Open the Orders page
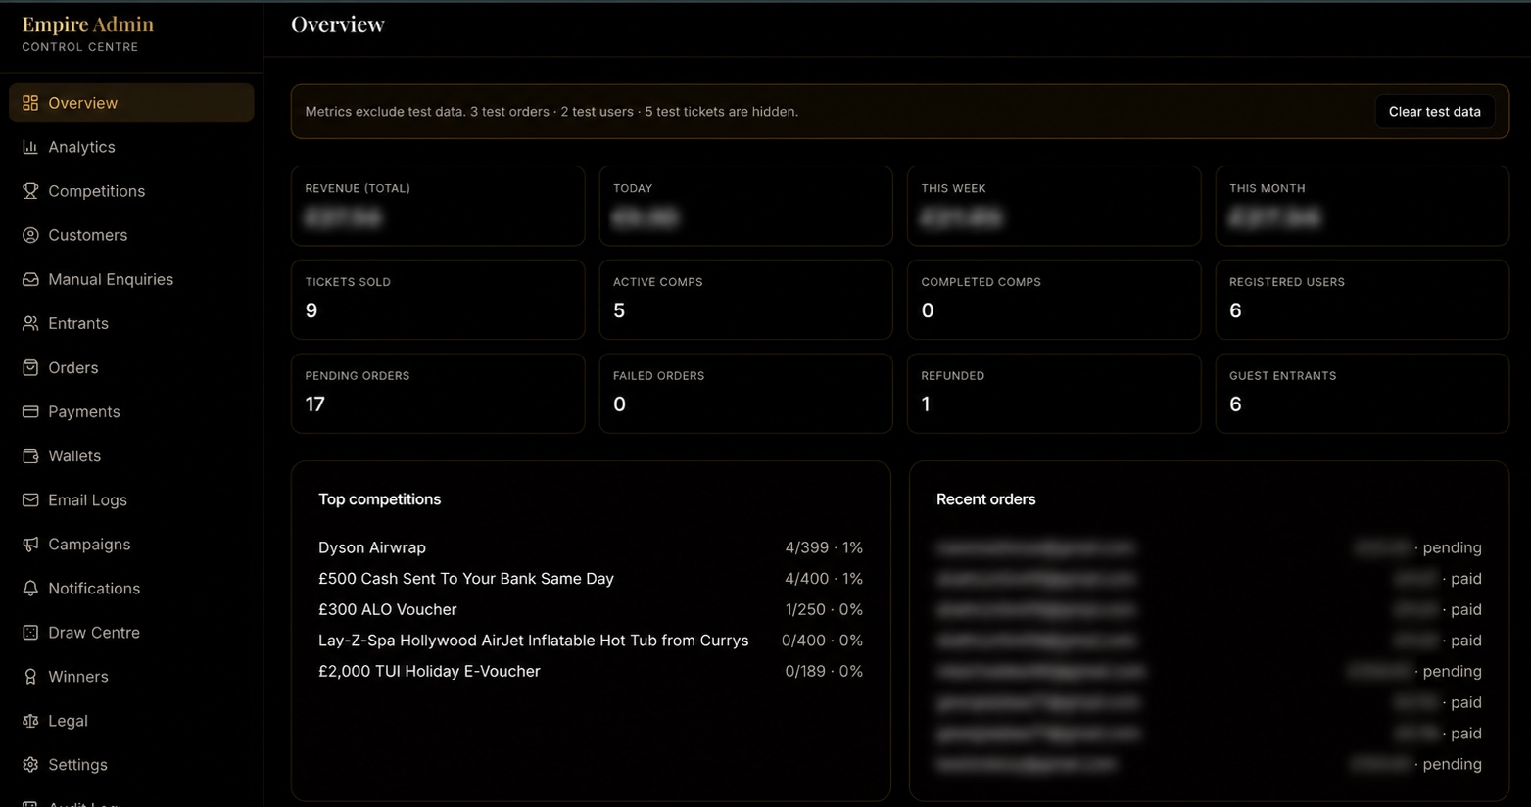Viewport: 1531px width, 807px height. 131,367
